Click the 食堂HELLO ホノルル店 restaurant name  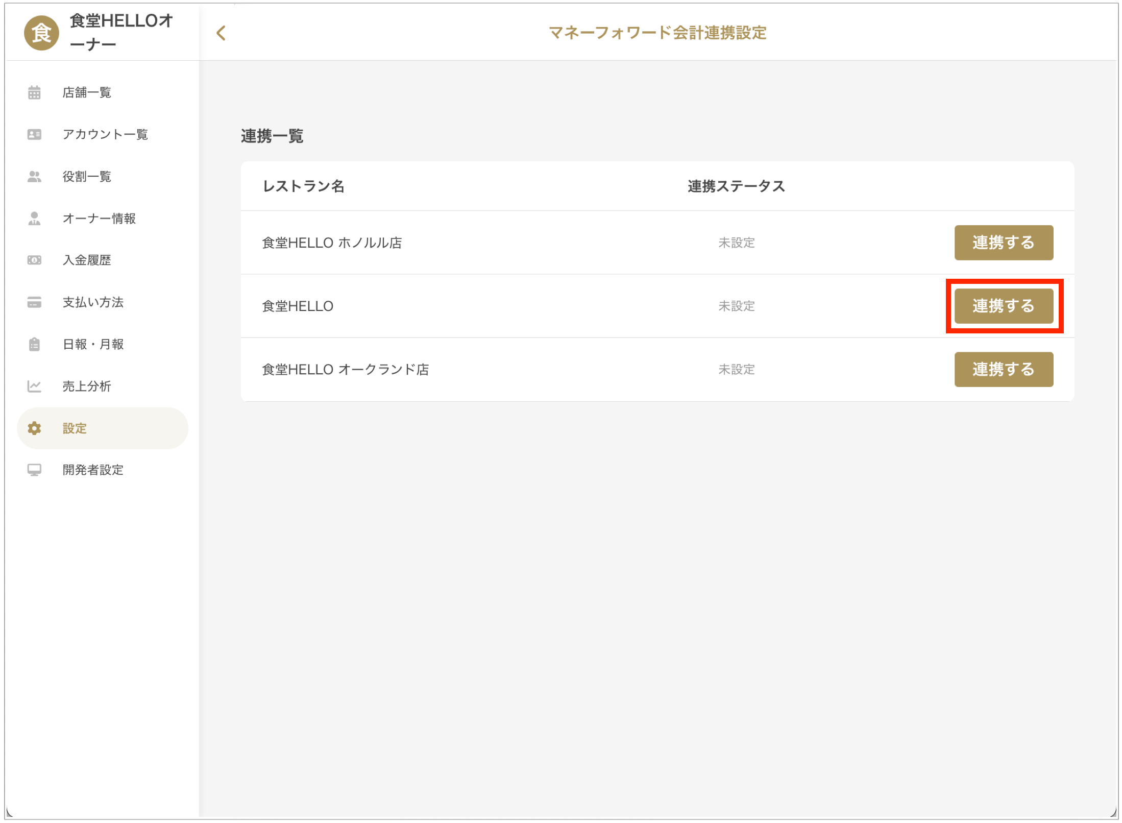(x=332, y=243)
